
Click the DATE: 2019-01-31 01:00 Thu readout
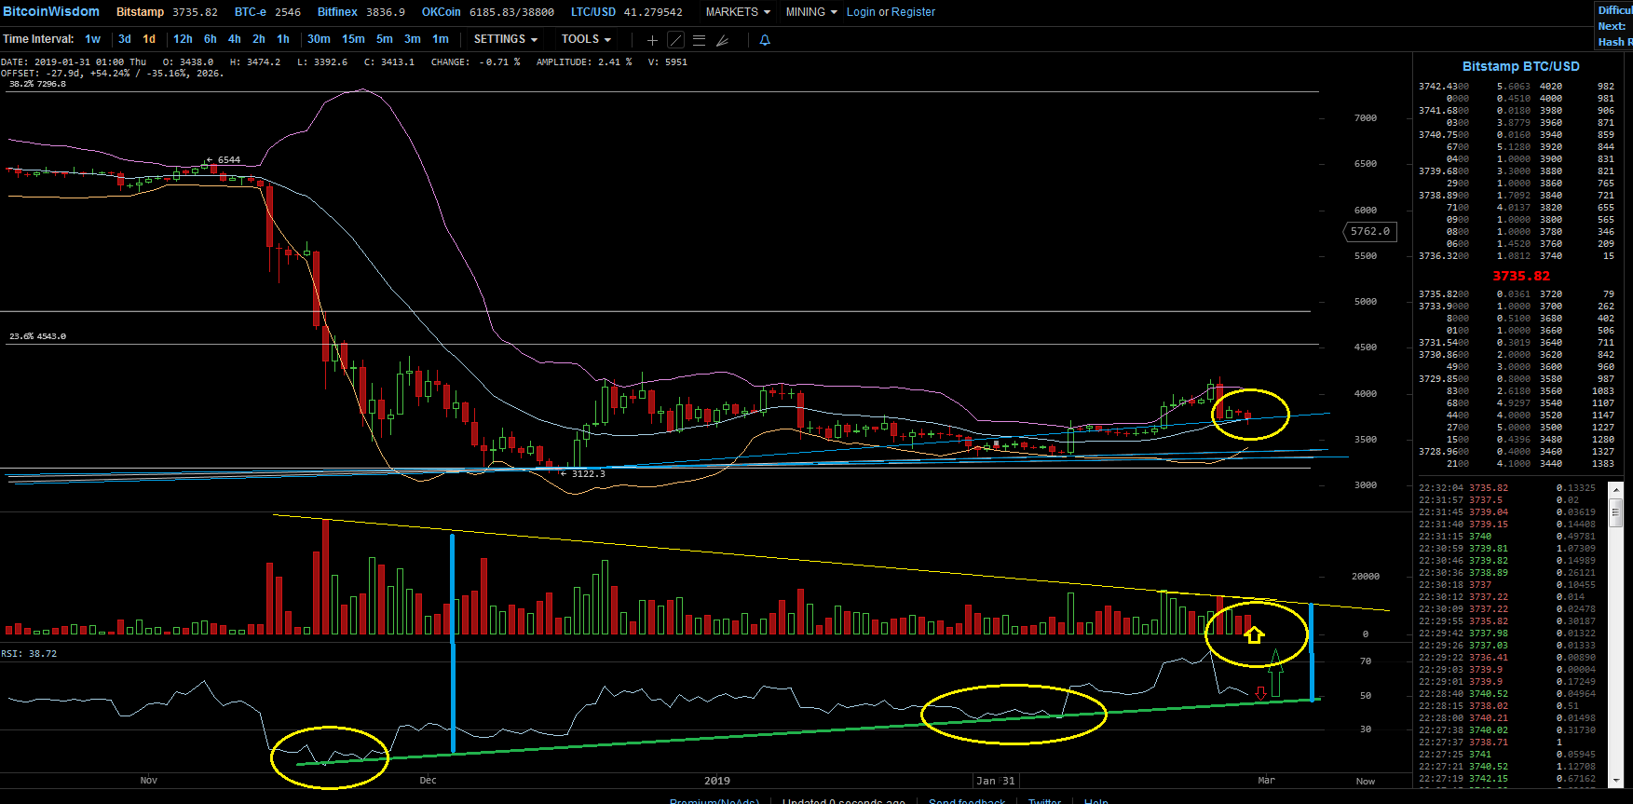click(x=74, y=62)
